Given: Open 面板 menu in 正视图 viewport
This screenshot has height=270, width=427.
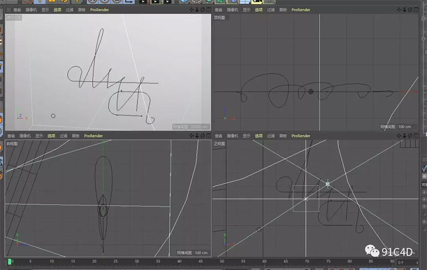Looking at the screenshot, I should click(283, 135).
